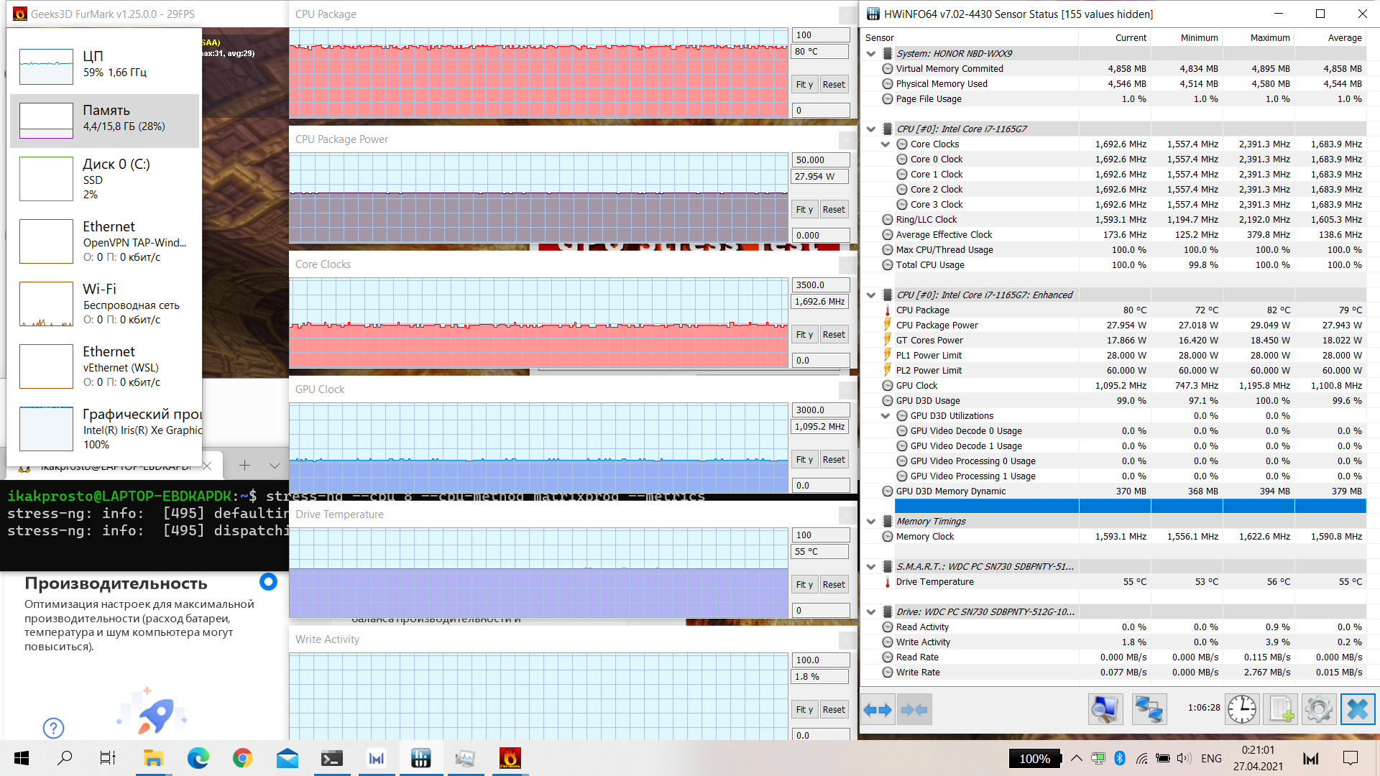Collapse the Core Clocks subtree
The height and width of the screenshot is (776, 1380).
coord(885,144)
